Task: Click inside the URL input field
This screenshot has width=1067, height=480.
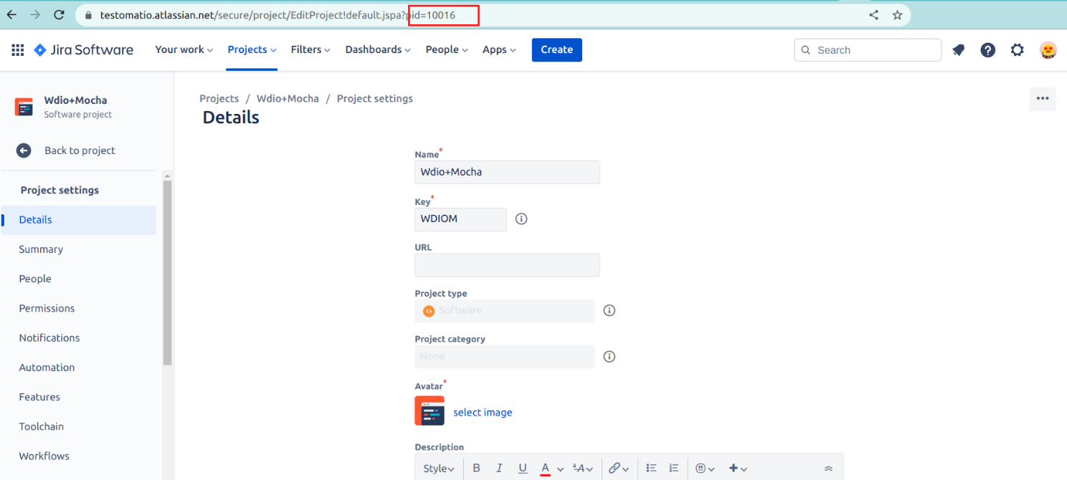Action: point(507,265)
